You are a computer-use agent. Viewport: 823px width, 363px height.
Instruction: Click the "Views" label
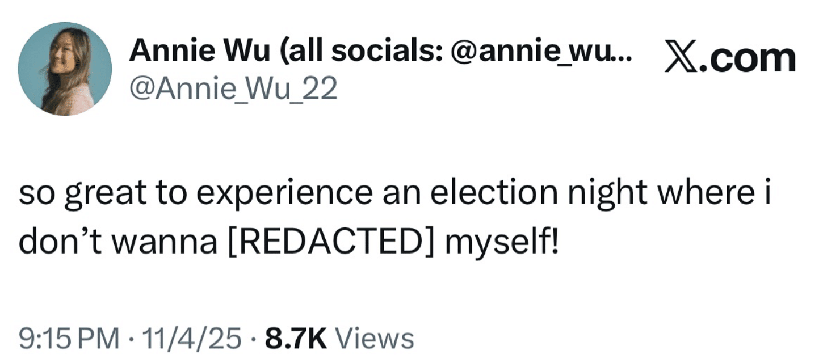tap(375, 339)
